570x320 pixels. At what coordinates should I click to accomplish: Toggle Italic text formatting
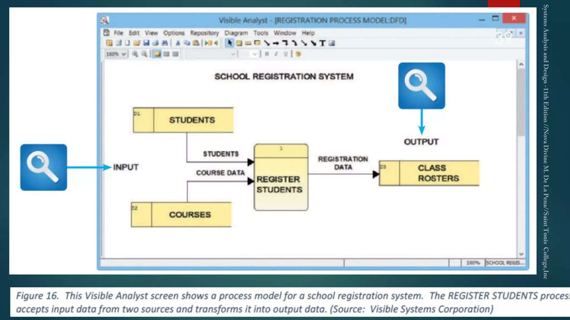point(276,54)
